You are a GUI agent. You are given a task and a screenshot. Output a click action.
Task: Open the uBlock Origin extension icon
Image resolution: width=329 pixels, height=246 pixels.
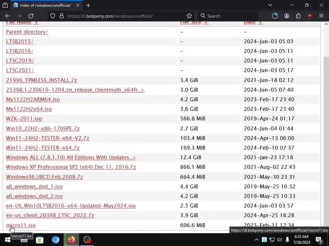310,16
